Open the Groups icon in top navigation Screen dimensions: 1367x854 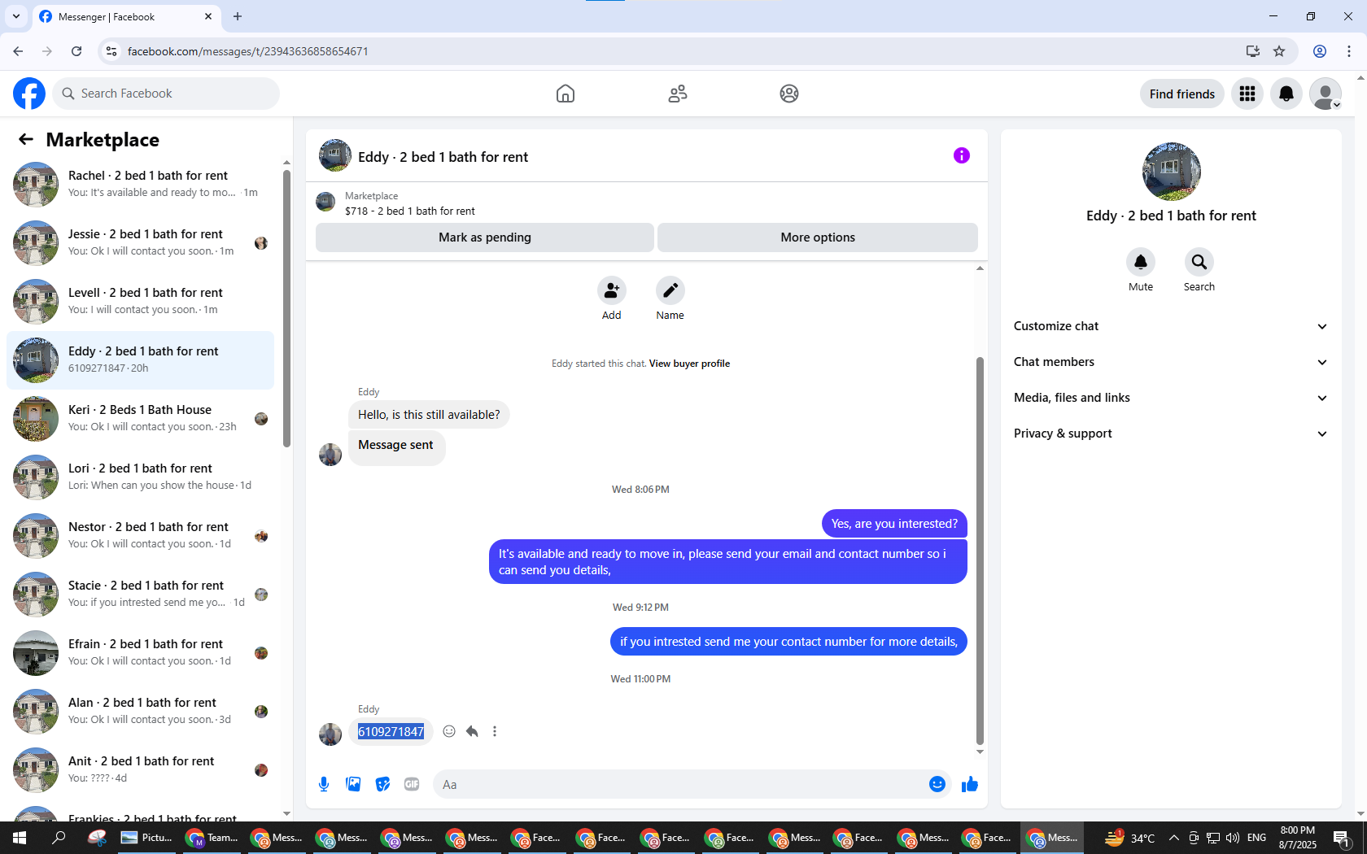point(789,94)
